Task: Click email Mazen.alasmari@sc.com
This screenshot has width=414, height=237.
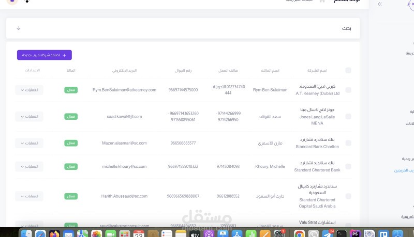Action: tap(124, 143)
